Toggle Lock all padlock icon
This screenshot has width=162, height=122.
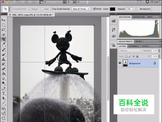click(x=137, y=56)
